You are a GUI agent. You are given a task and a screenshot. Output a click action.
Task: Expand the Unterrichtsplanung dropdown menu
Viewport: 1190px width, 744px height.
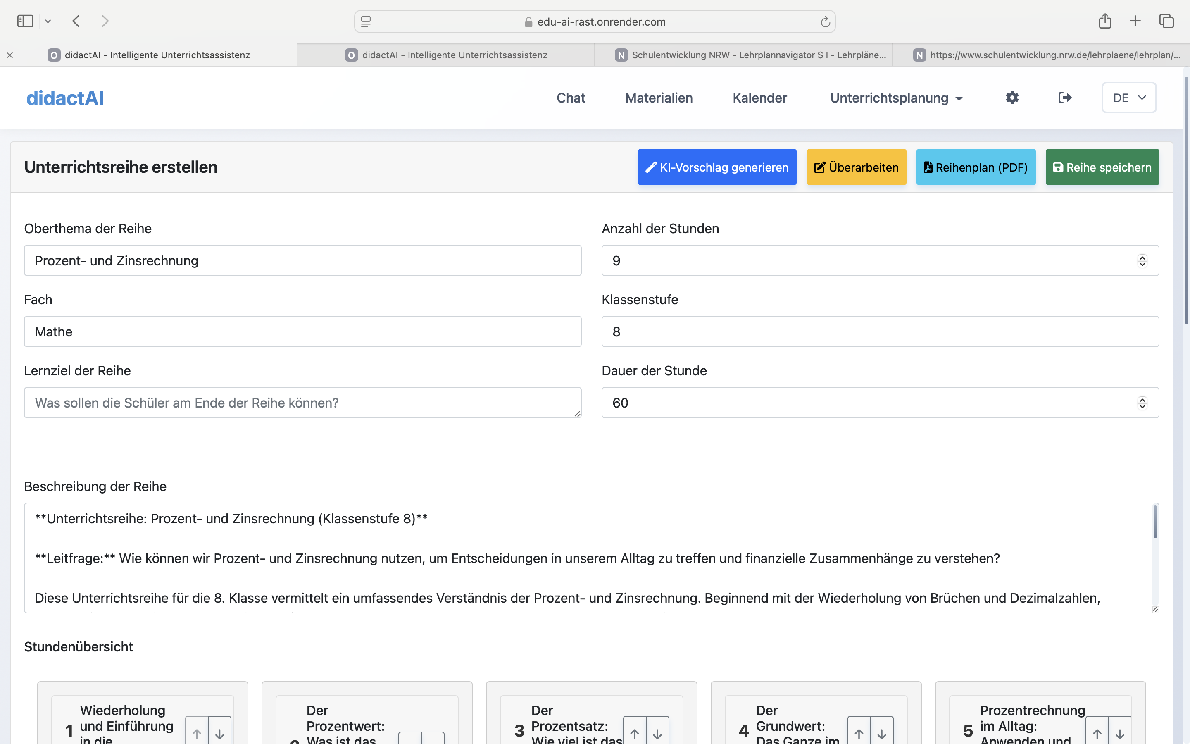pyautogui.click(x=896, y=98)
